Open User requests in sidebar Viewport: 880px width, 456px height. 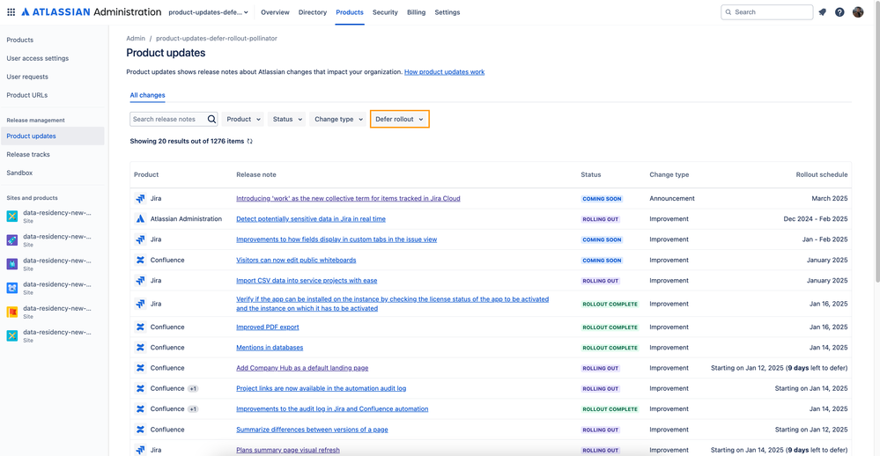[27, 77]
